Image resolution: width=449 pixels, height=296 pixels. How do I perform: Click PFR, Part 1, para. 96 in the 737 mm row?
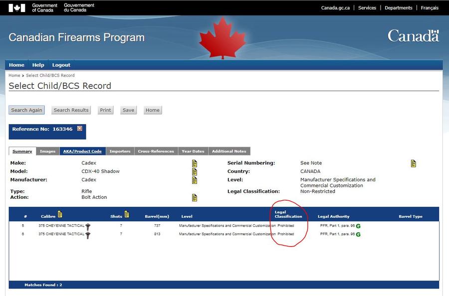click(x=337, y=226)
